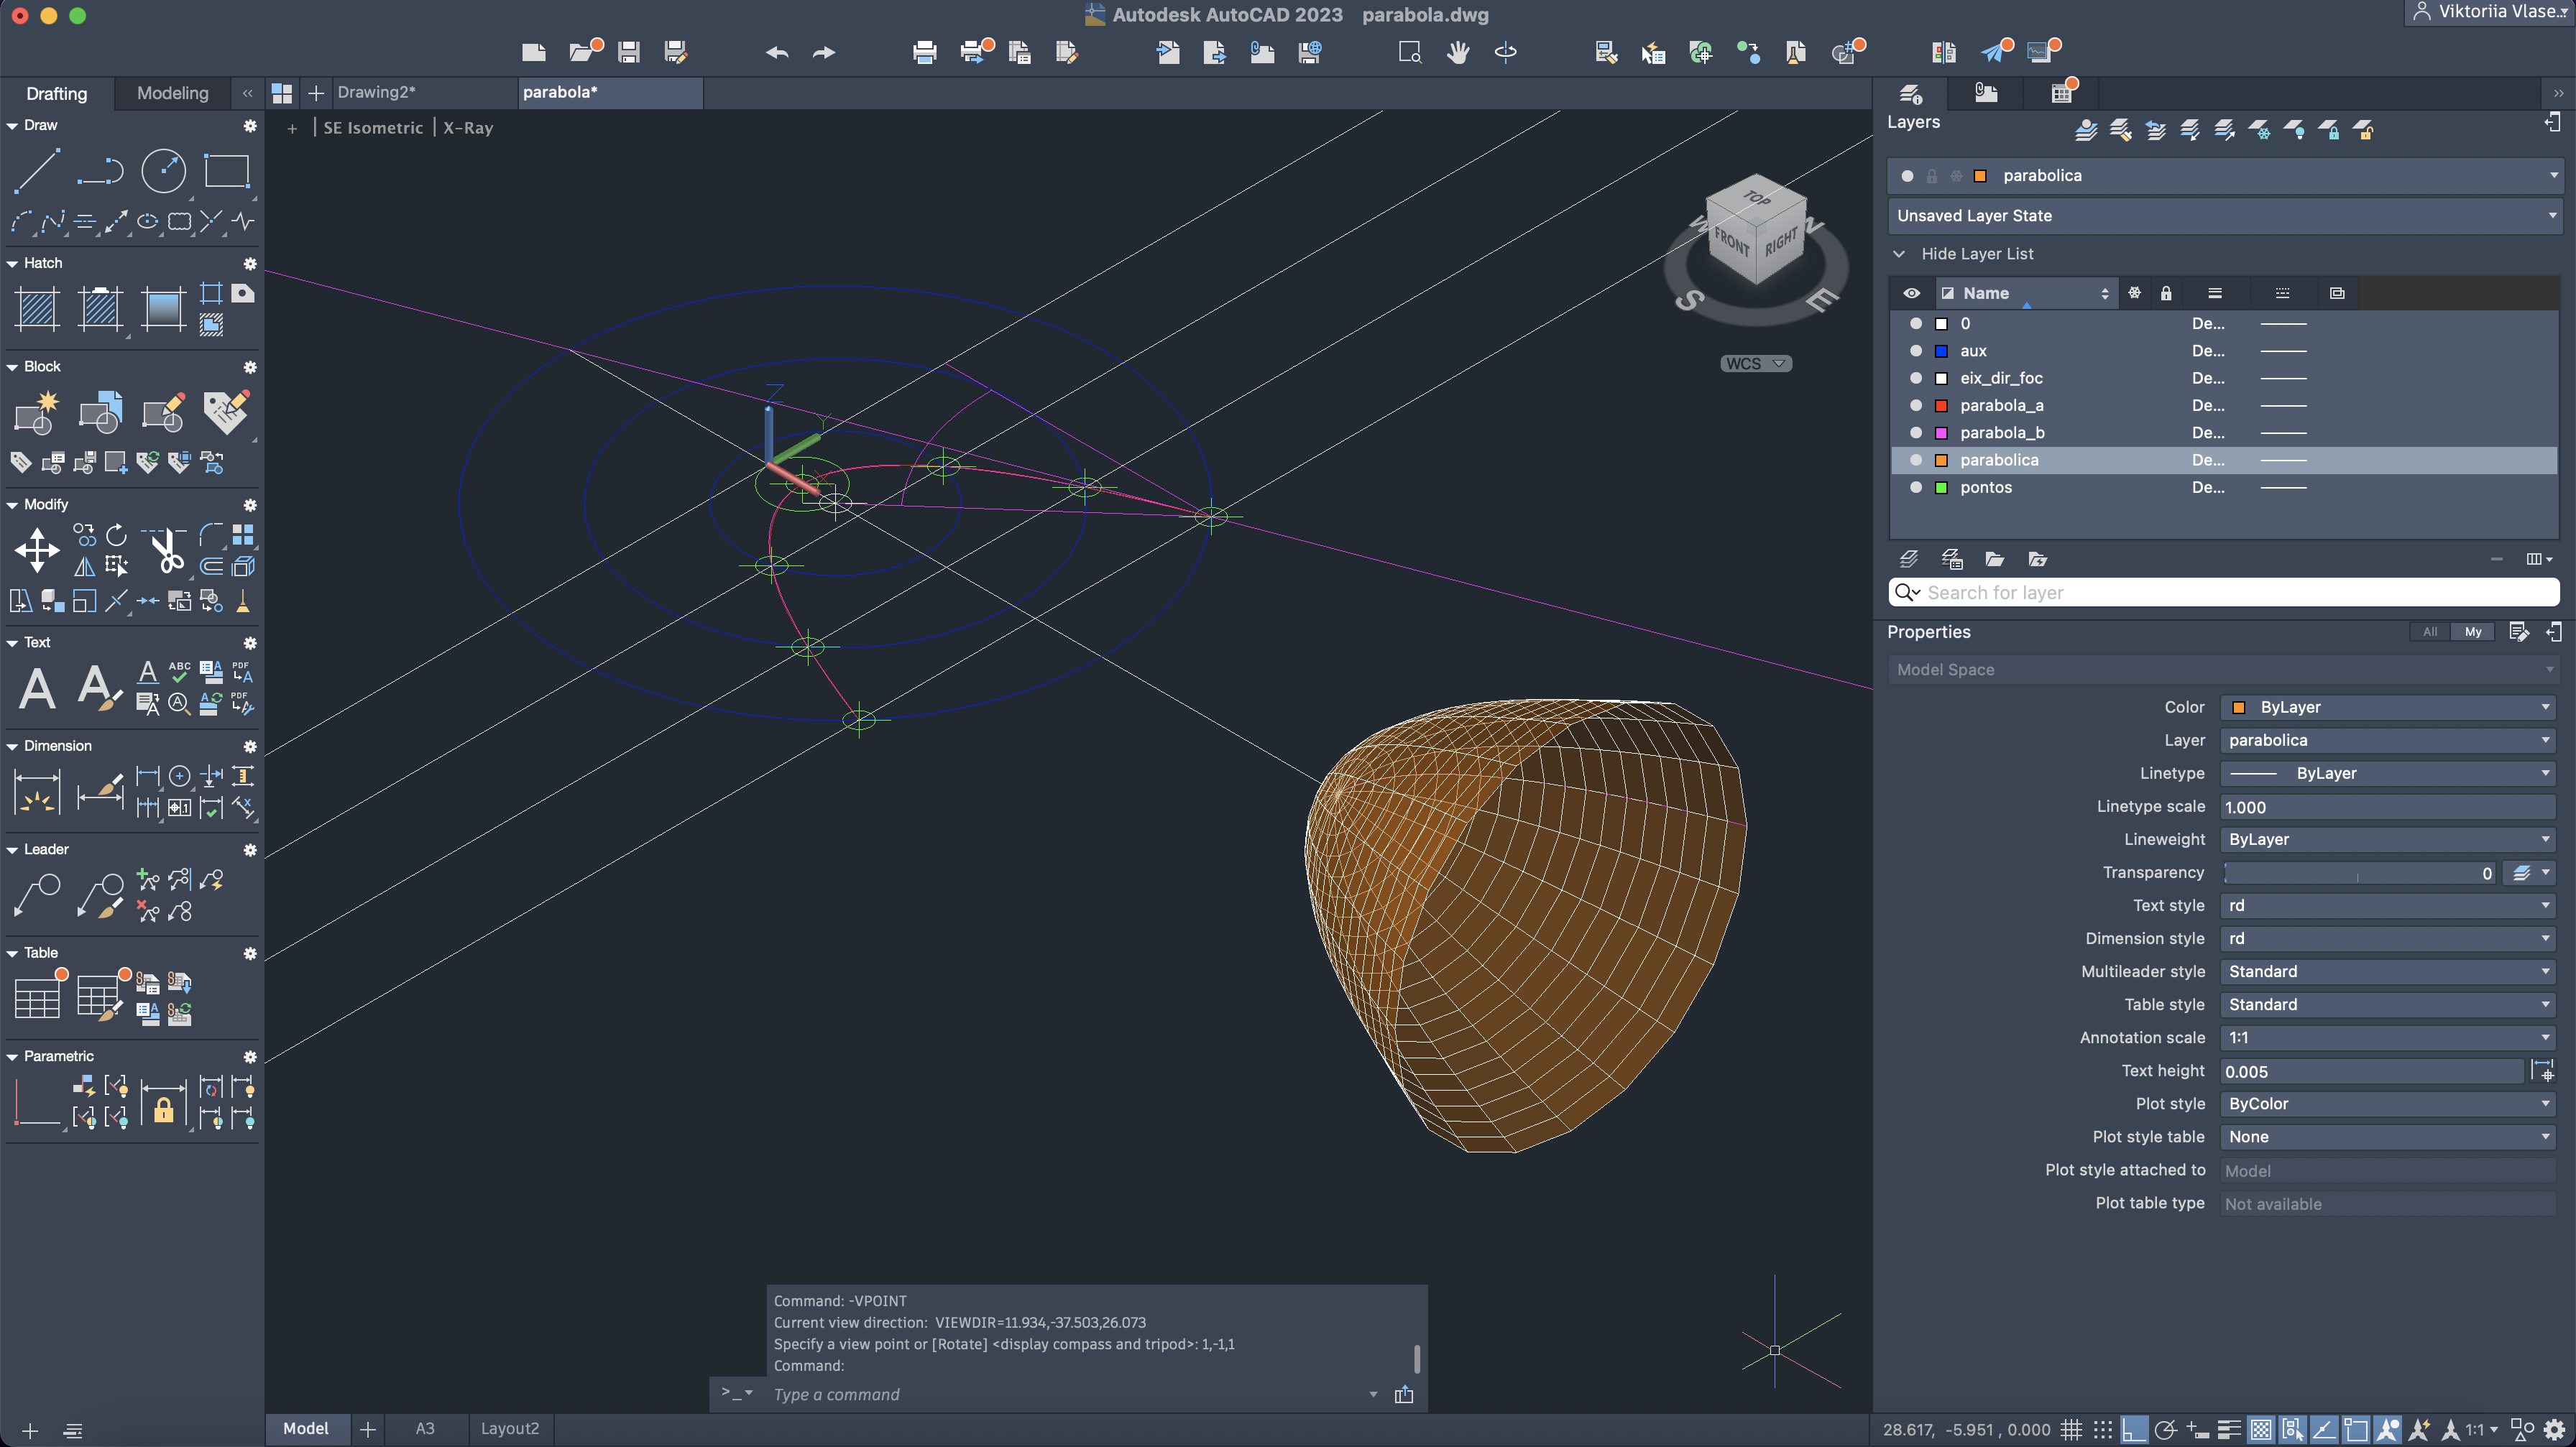Activate the Trim scissors tool

pos(166,550)
